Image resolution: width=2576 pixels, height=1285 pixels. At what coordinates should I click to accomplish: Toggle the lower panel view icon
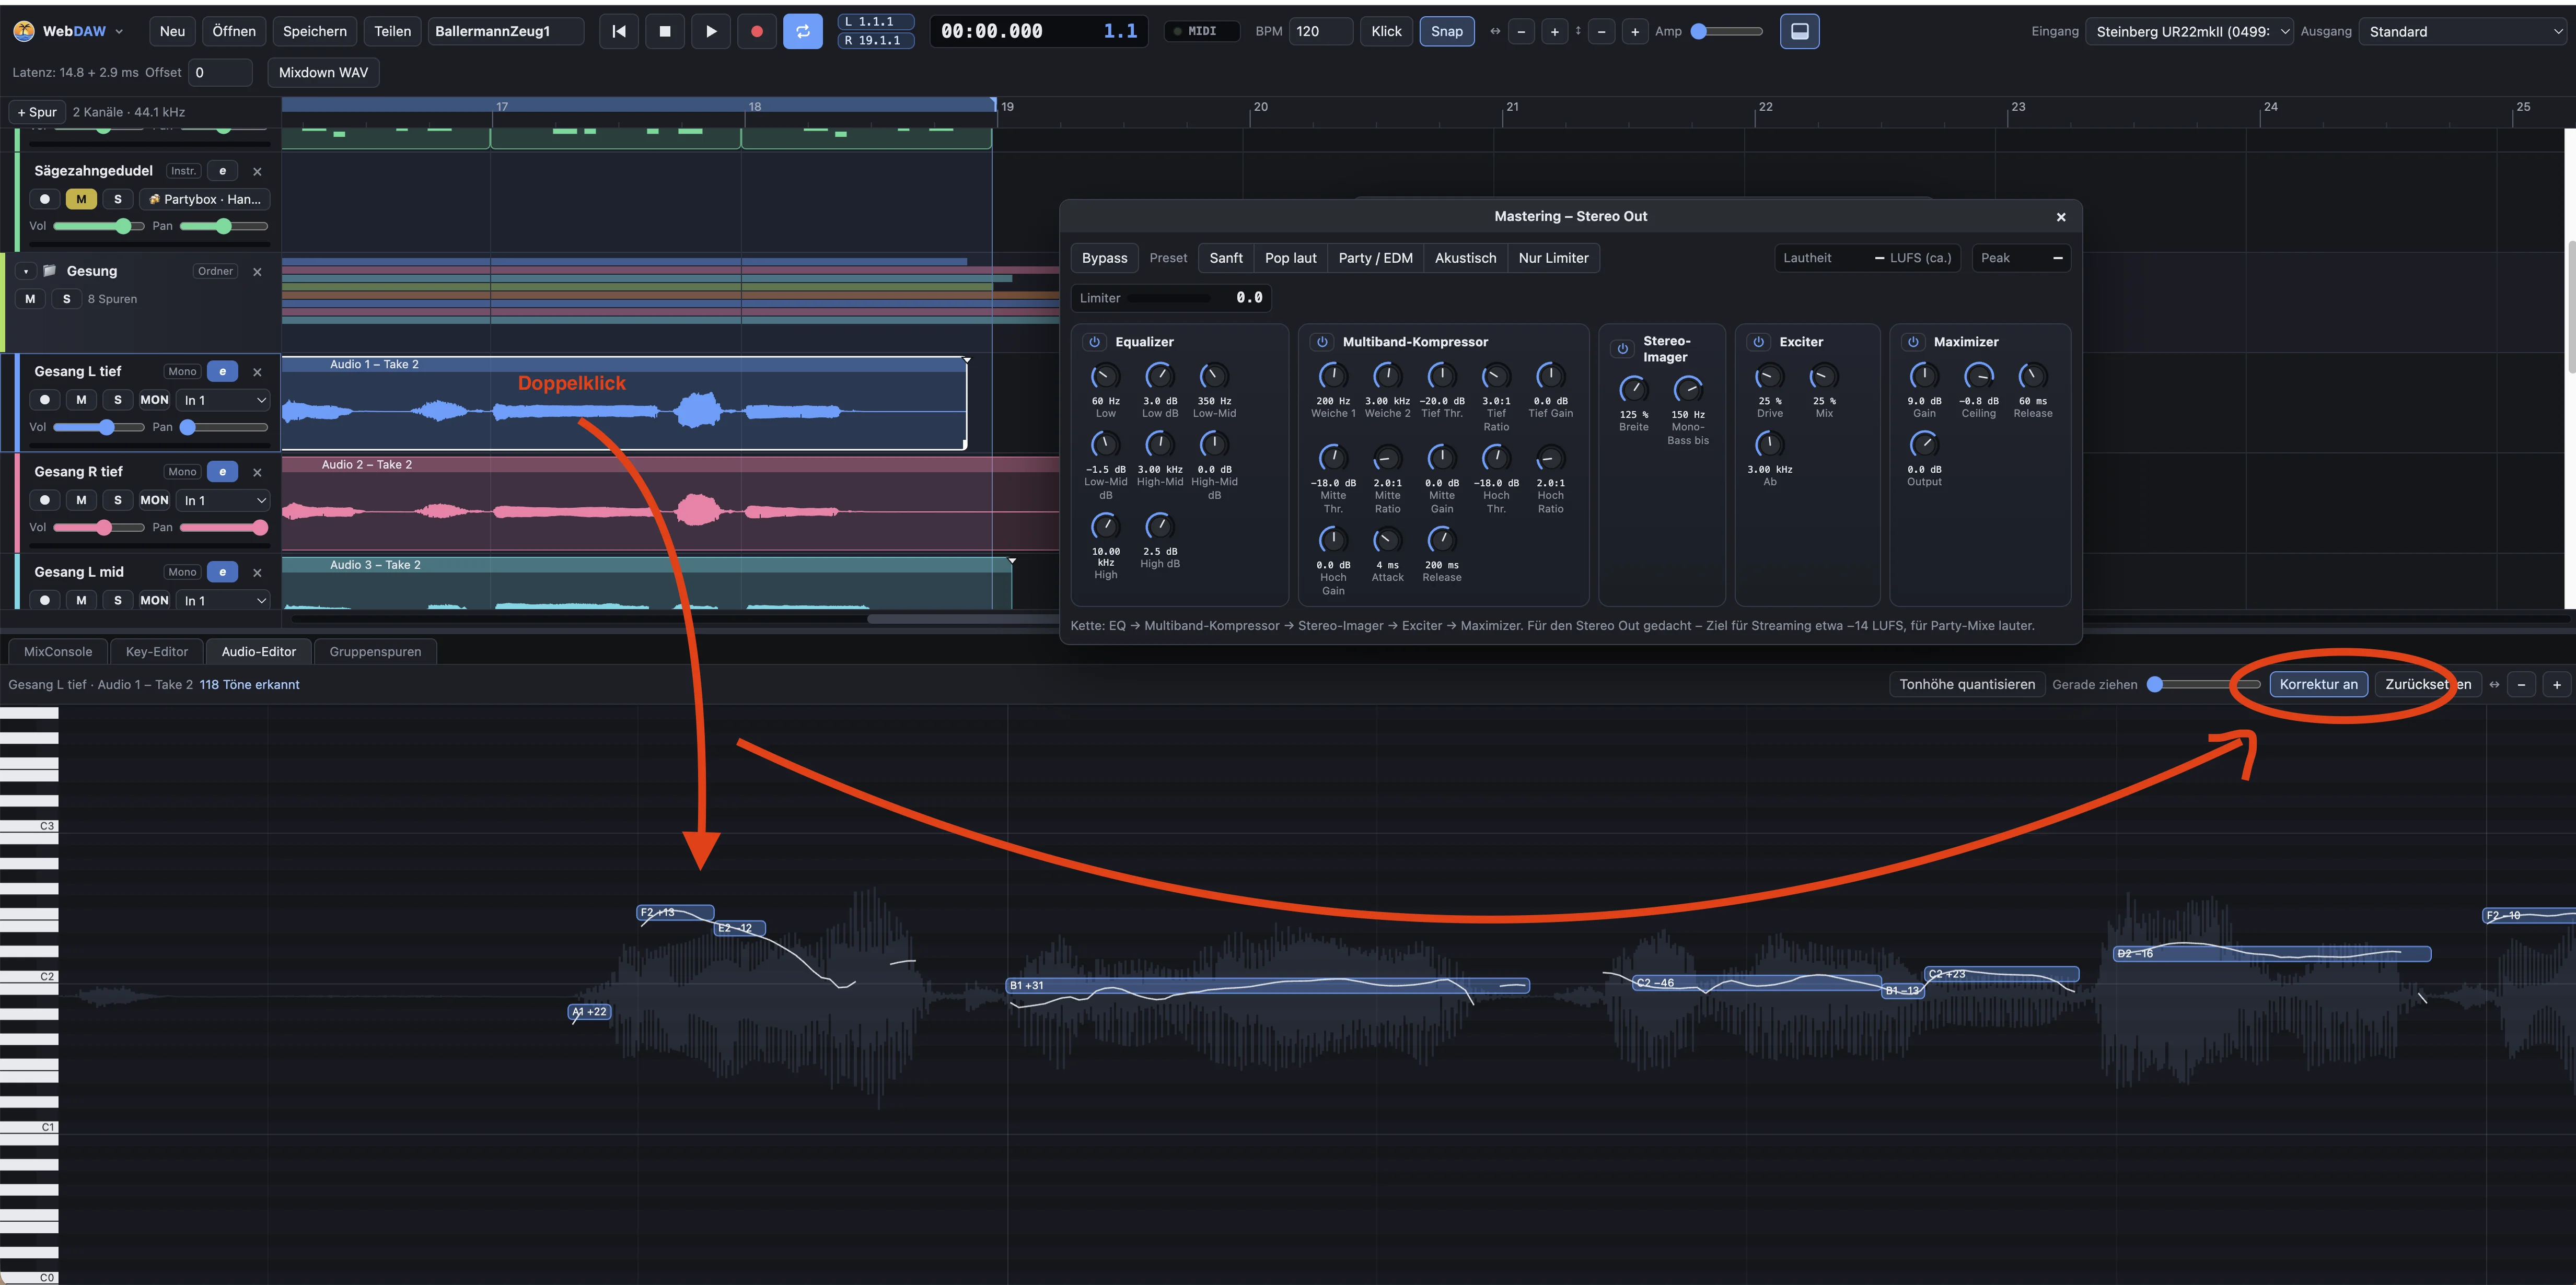coord(1799,31)
